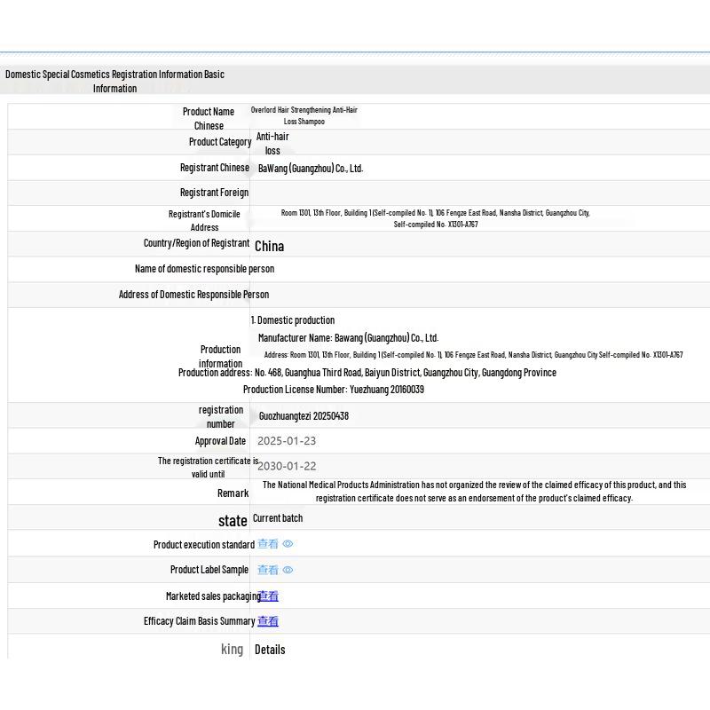Click the validity date 2030-01-22
Screen dimensions: 710x710
[287, 466]
